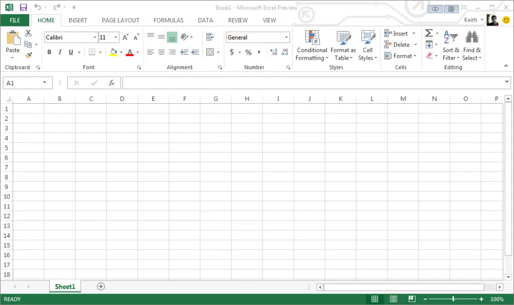Click the Copy icon
This screenshot has width=514, height=305.
click(28, 44)
